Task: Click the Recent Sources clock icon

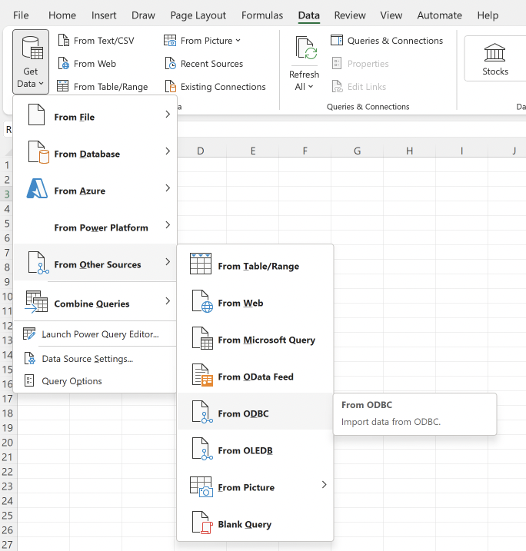Action: pyautogui.click(x=171, y=64)
